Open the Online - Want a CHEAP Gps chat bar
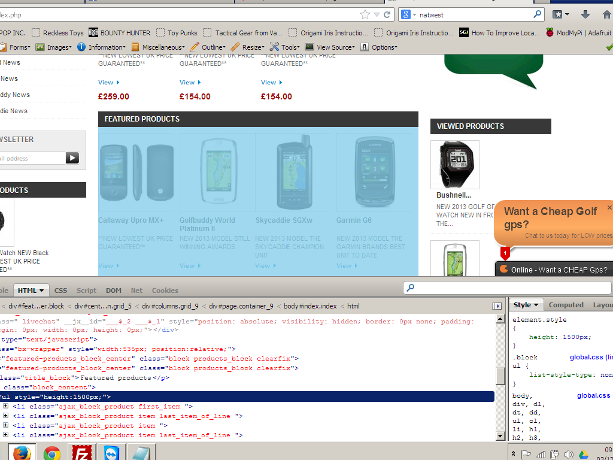613x460 pixels. 554,270
